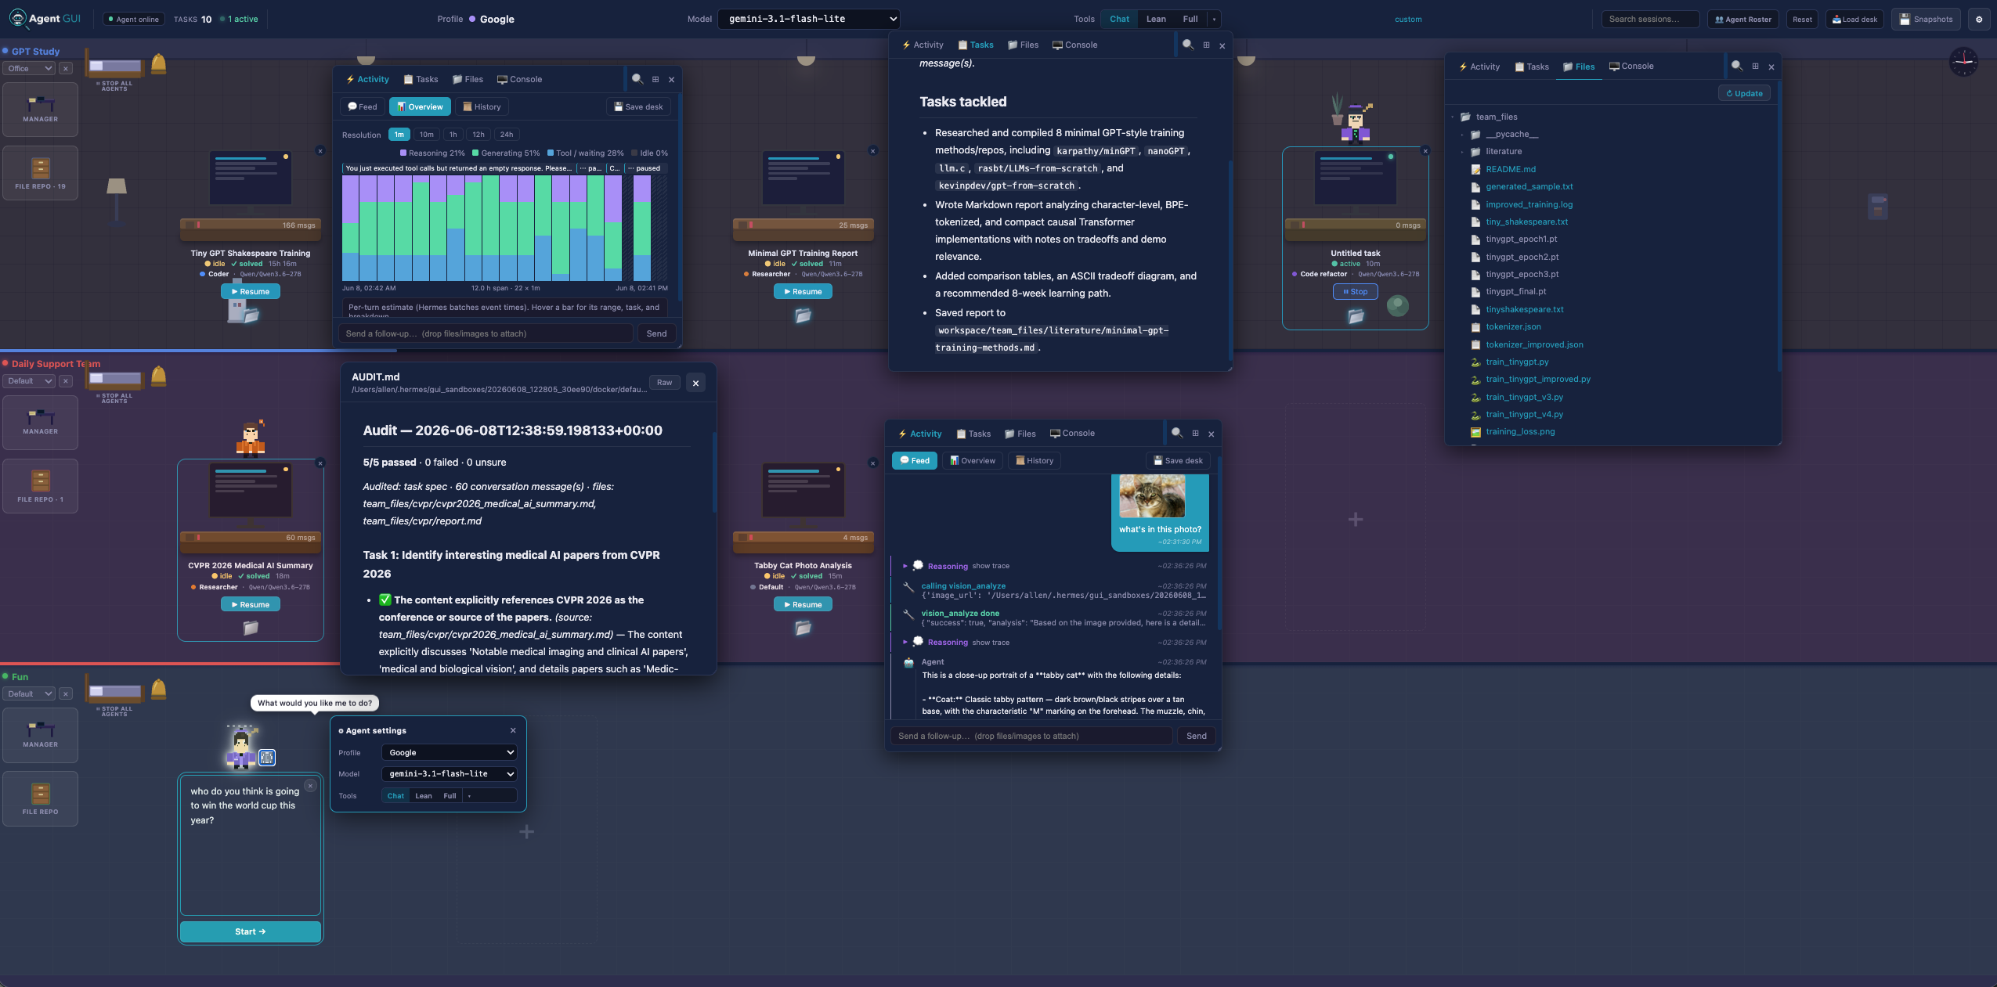Open the Manager desk in Fun room
The image size is (1997, 987).
[41, 734]
